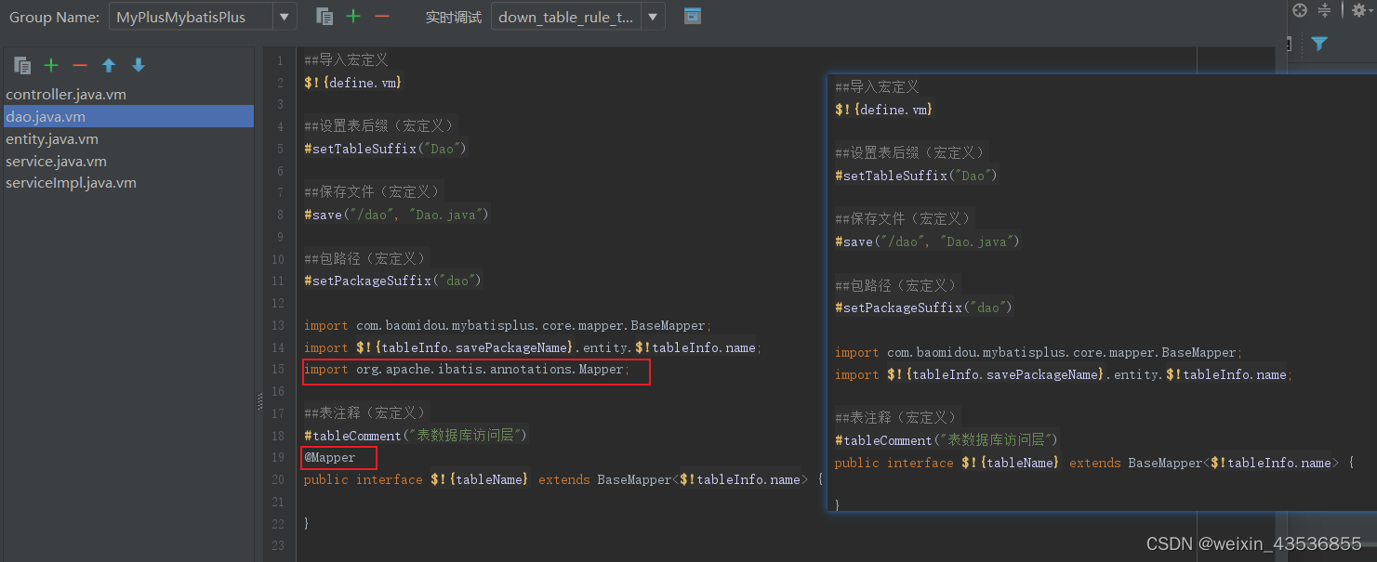Copy the current template group
Image resolution: width=1377 pixels, height=562 pixels.
pyautogui.click(x=324, y=16)
